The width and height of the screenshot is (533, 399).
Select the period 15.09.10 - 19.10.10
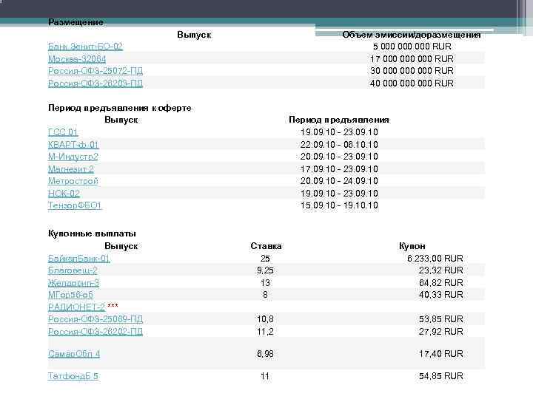(339, 205)
